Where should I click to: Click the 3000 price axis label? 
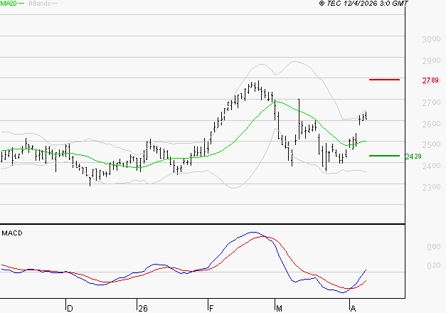point(431,39)
